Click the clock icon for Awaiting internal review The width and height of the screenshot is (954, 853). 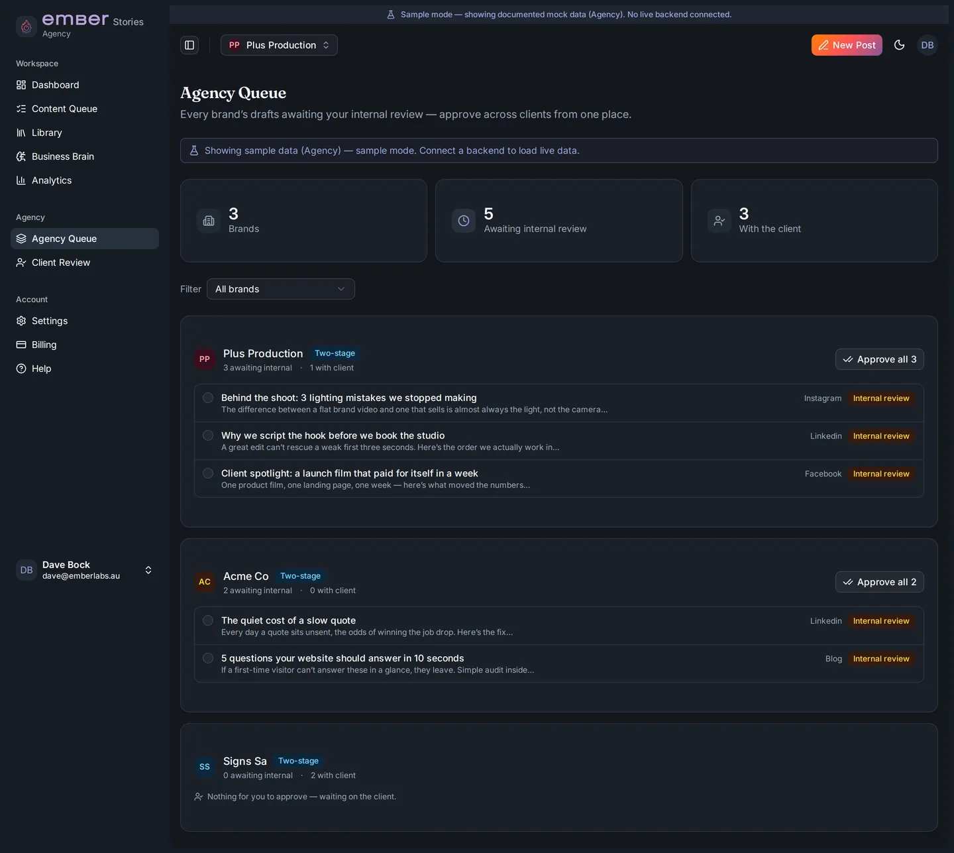click(x=464, y=221)
